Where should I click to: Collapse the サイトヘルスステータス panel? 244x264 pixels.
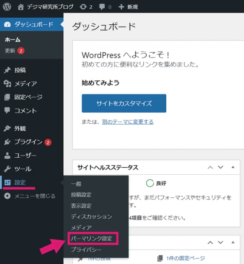233,167
